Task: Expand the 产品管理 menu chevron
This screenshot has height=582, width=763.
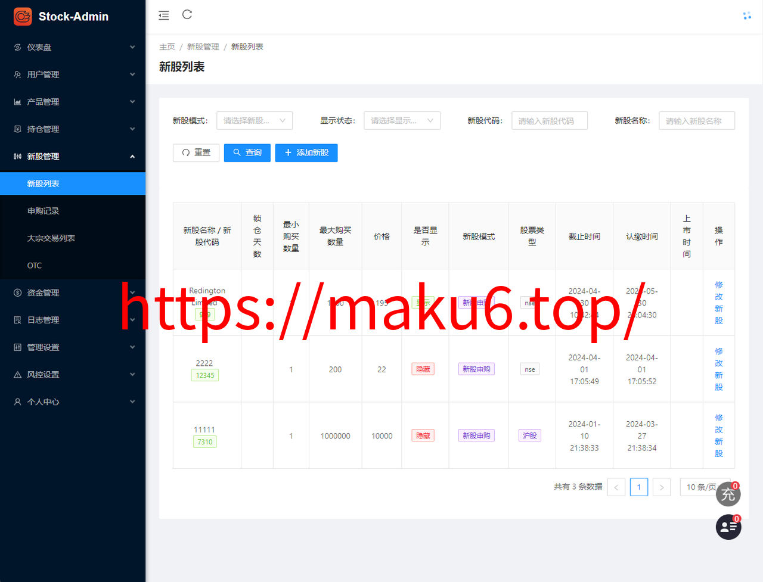Action: [132, 102]
